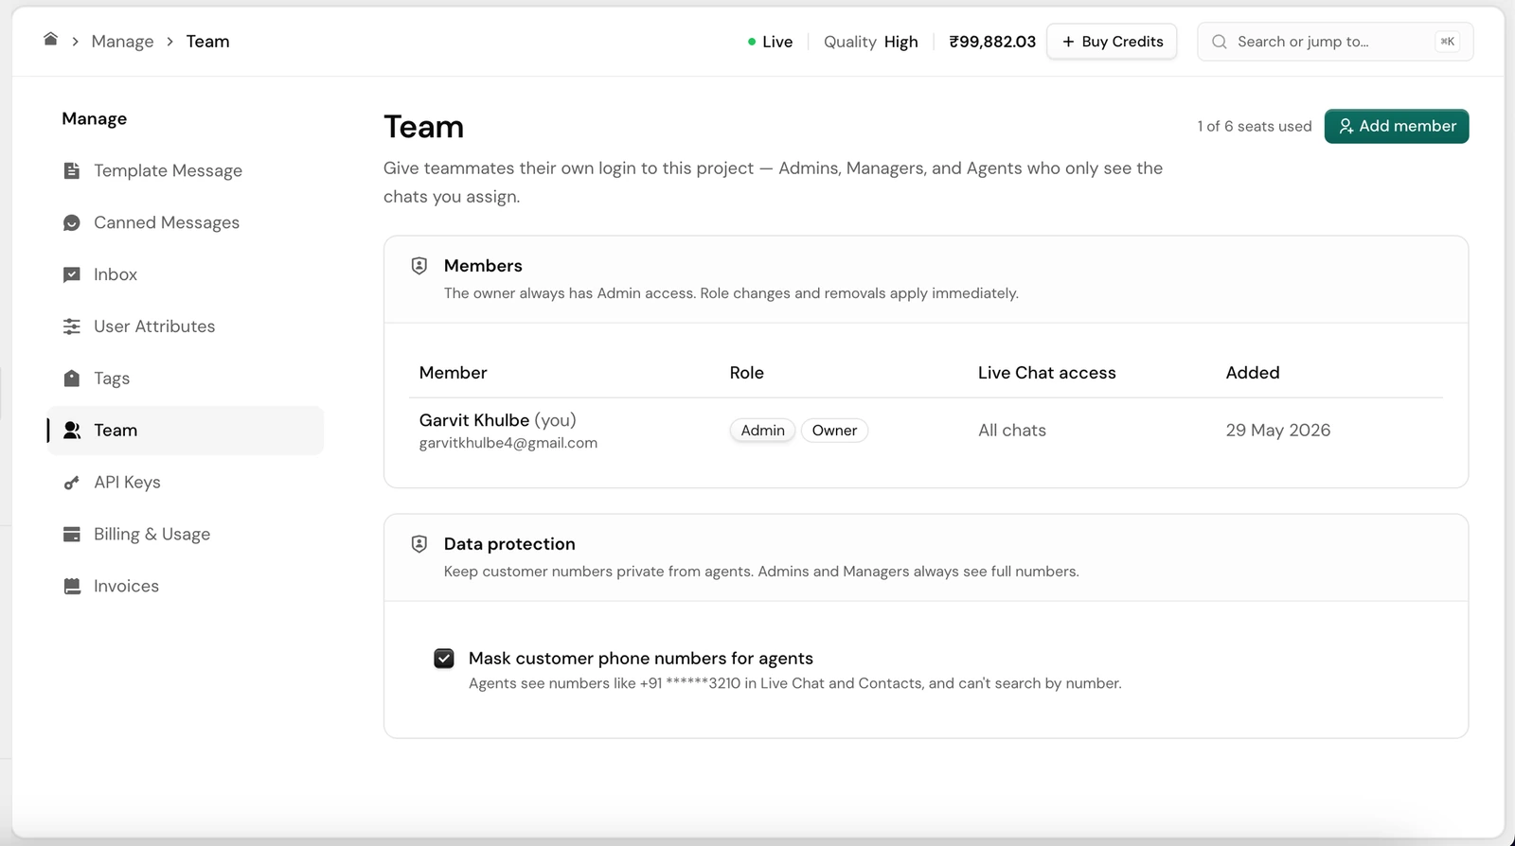Screen dimensions: 1515x846
Task: Open the Billing & Usage card icon
Action: click(x=72, y=535)
